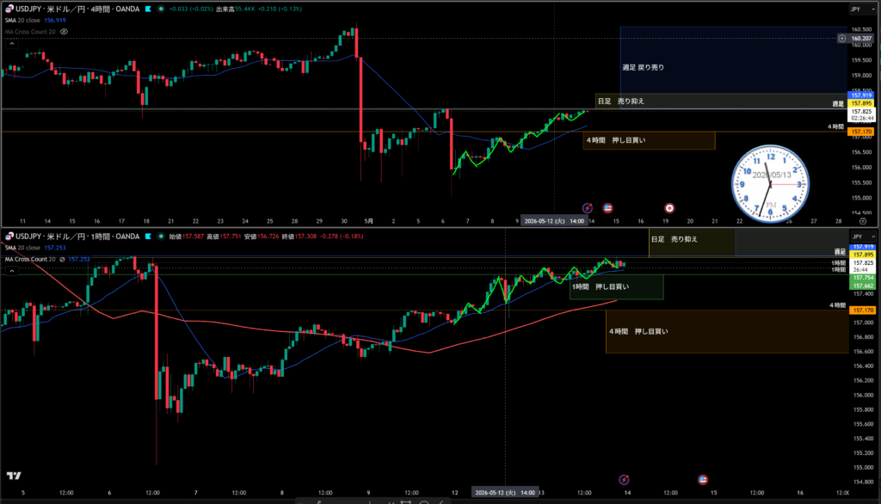
Task: Collapse the indicator legend on the 4時間 chart
Action: [x=12, y=43]
